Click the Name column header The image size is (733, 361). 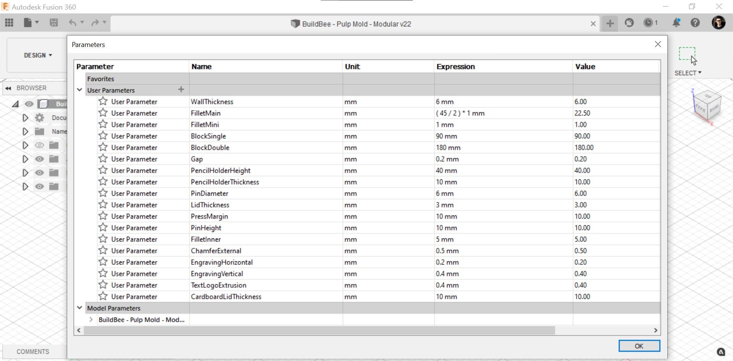(265, 66)
